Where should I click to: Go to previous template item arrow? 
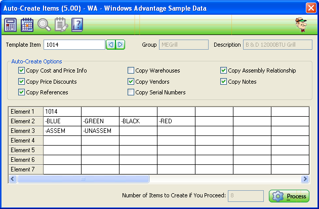point(111,45)
